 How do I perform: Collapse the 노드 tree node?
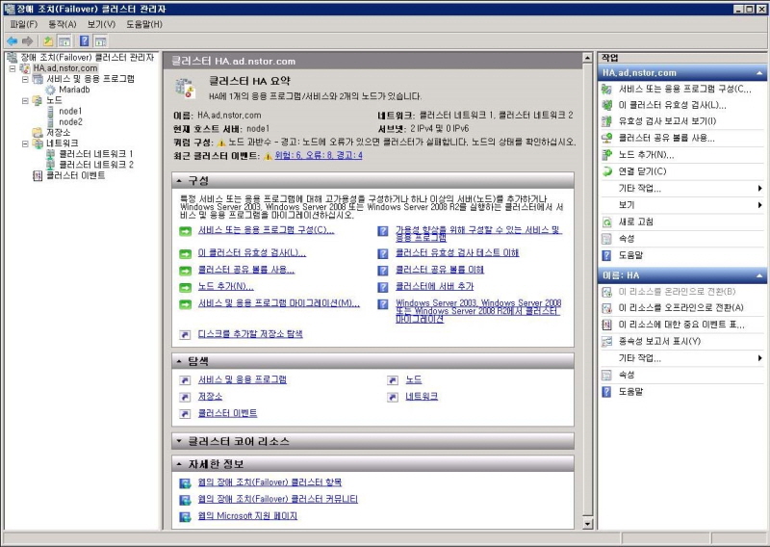click(x=25, y=101)
